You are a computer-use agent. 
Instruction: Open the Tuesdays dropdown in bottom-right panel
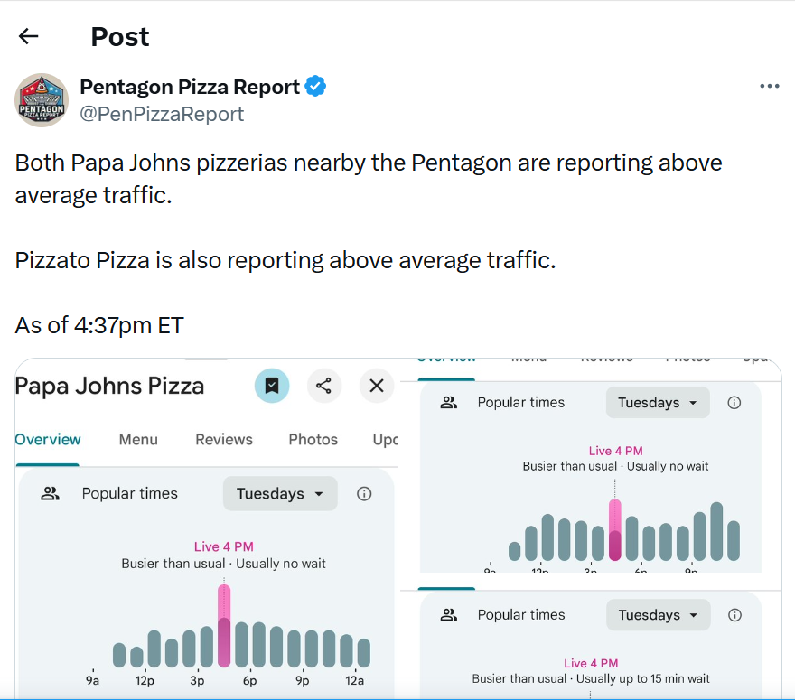coord(658,615)
